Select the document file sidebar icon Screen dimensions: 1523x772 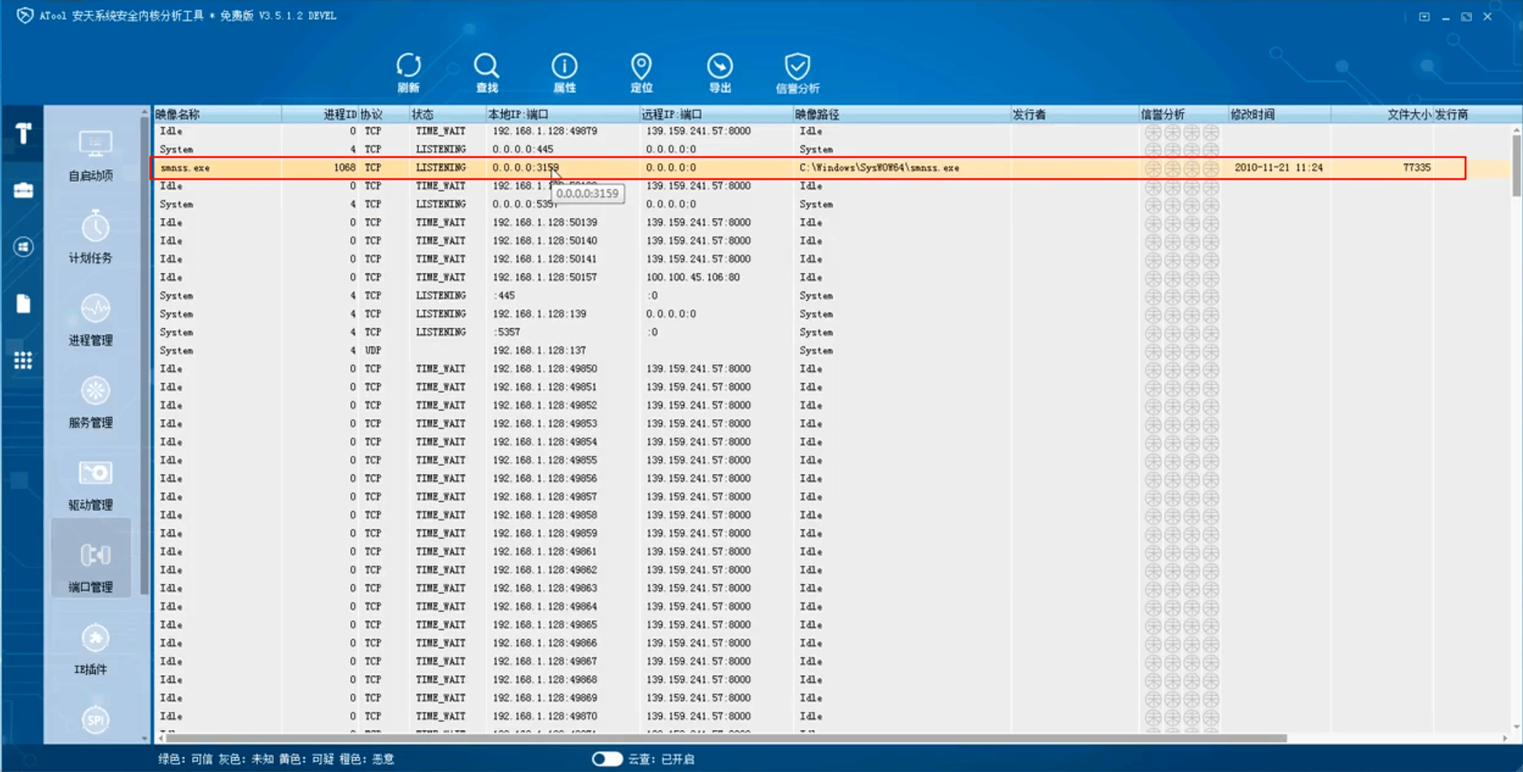tap(23, 304)
